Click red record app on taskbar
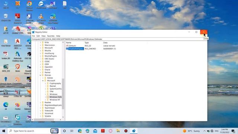The image size is (238, 134). pos(126,131)
